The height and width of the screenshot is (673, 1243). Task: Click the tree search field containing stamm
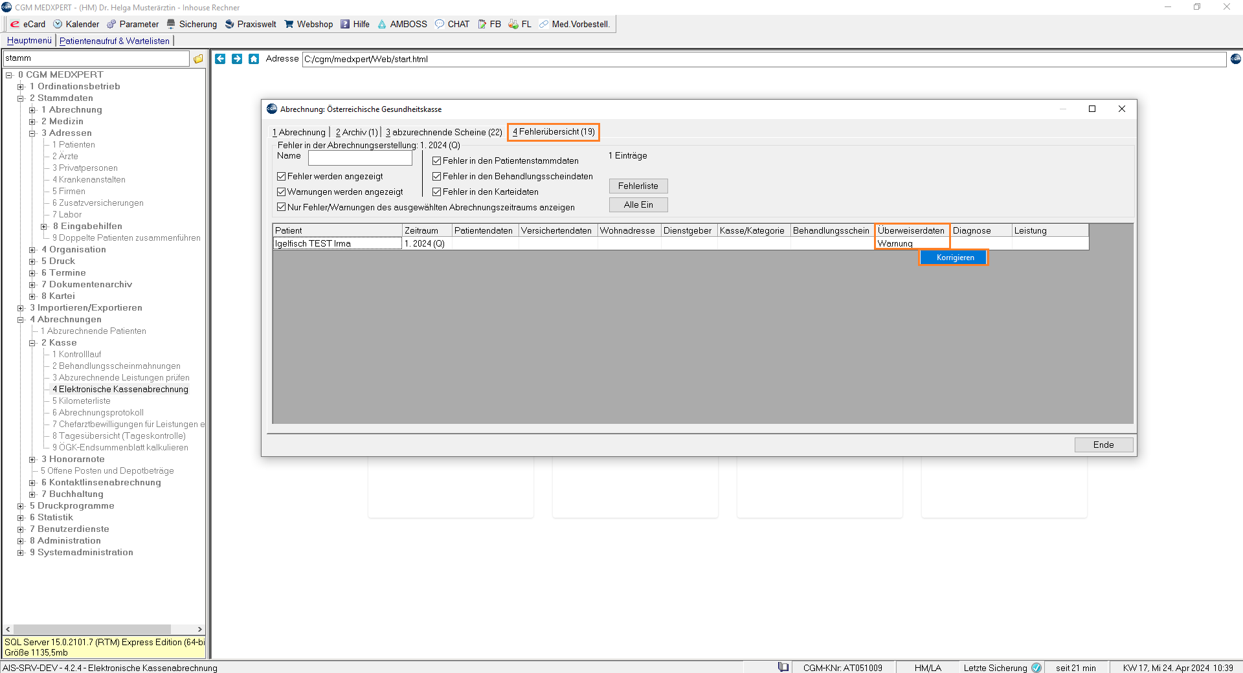tap(96, 58)
